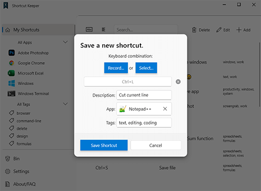
Task: Switch to the Abc key view icon
Action: (89, 30)
